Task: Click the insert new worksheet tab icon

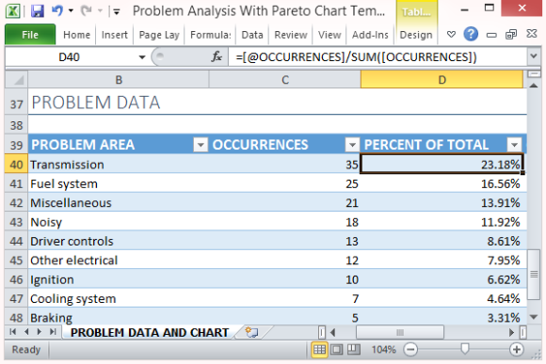Action: pos(251,332)
